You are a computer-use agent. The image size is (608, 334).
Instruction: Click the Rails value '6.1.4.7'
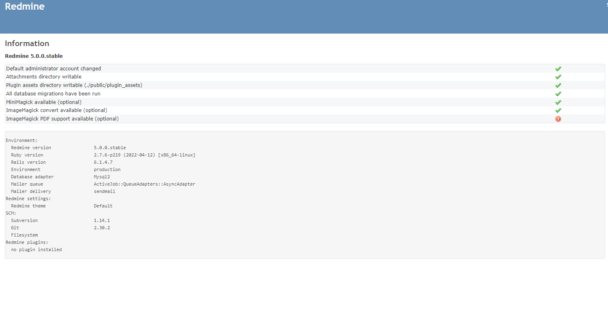tap(103, 163)
